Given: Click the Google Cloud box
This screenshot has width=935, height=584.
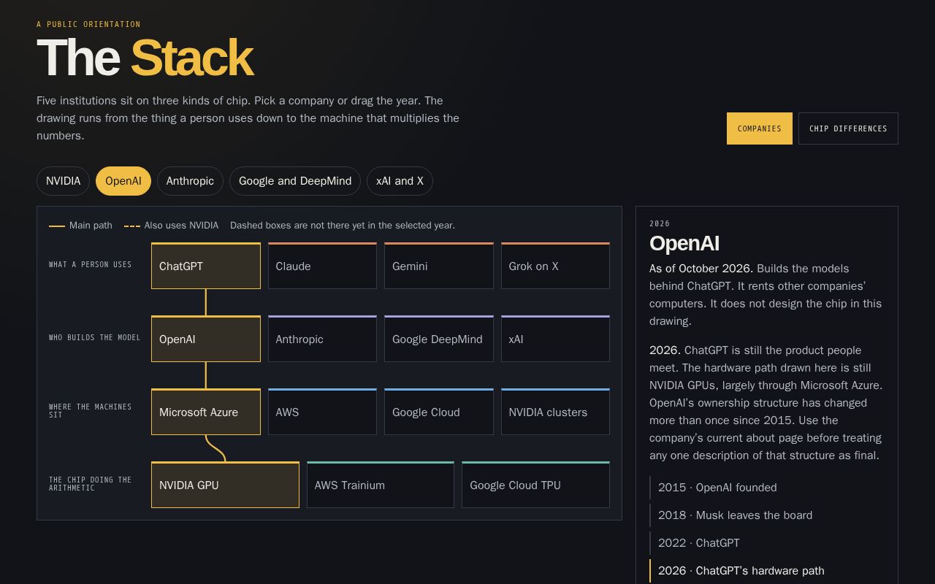Looking at the screenshot, I should click(439, 412).
